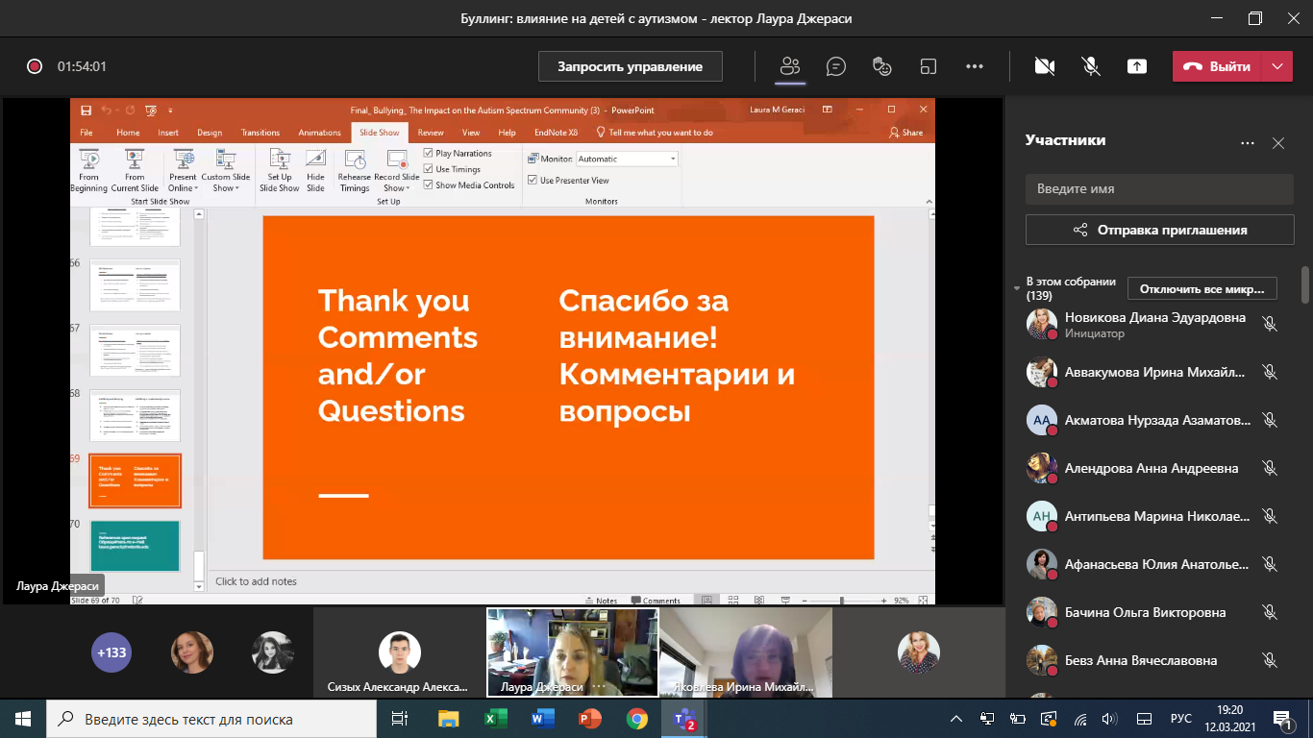Click the show participants icon
Viewport: 1313px width, 738px height.
(790, 66)
